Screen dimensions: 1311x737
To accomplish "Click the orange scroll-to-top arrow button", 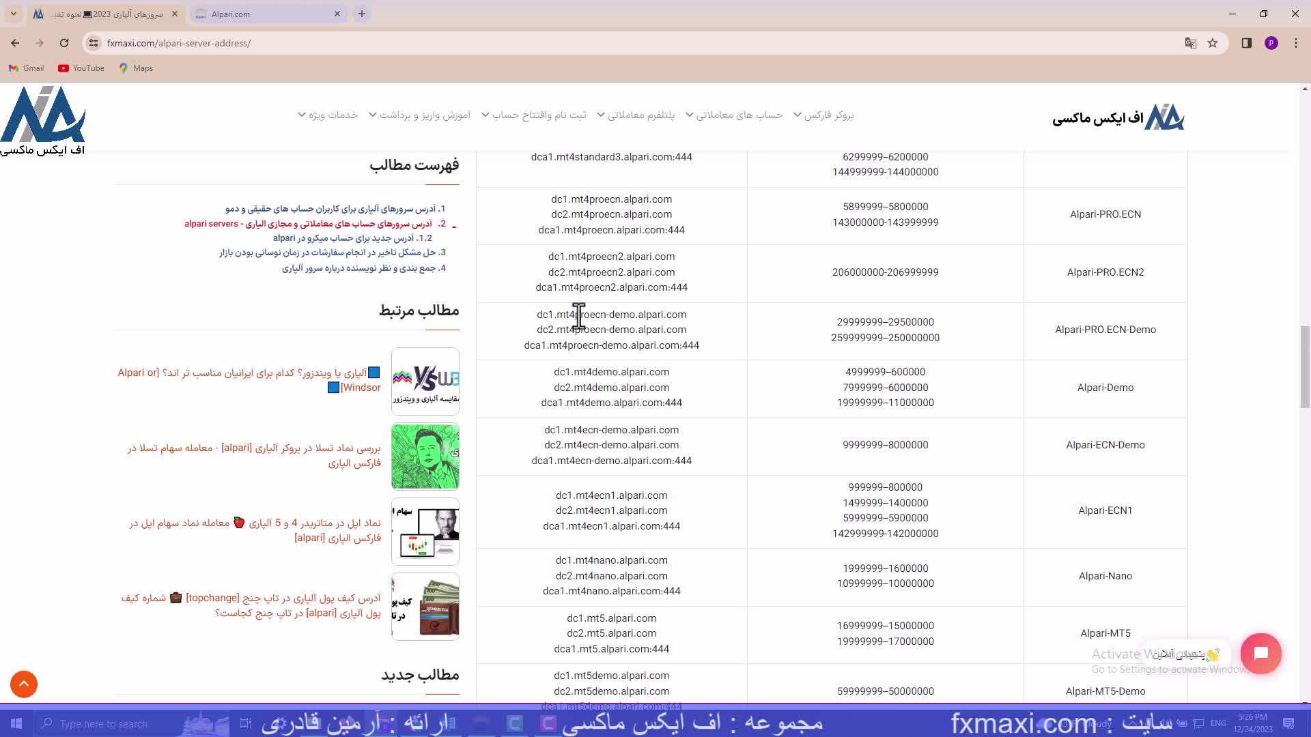I will coord(24,684).
